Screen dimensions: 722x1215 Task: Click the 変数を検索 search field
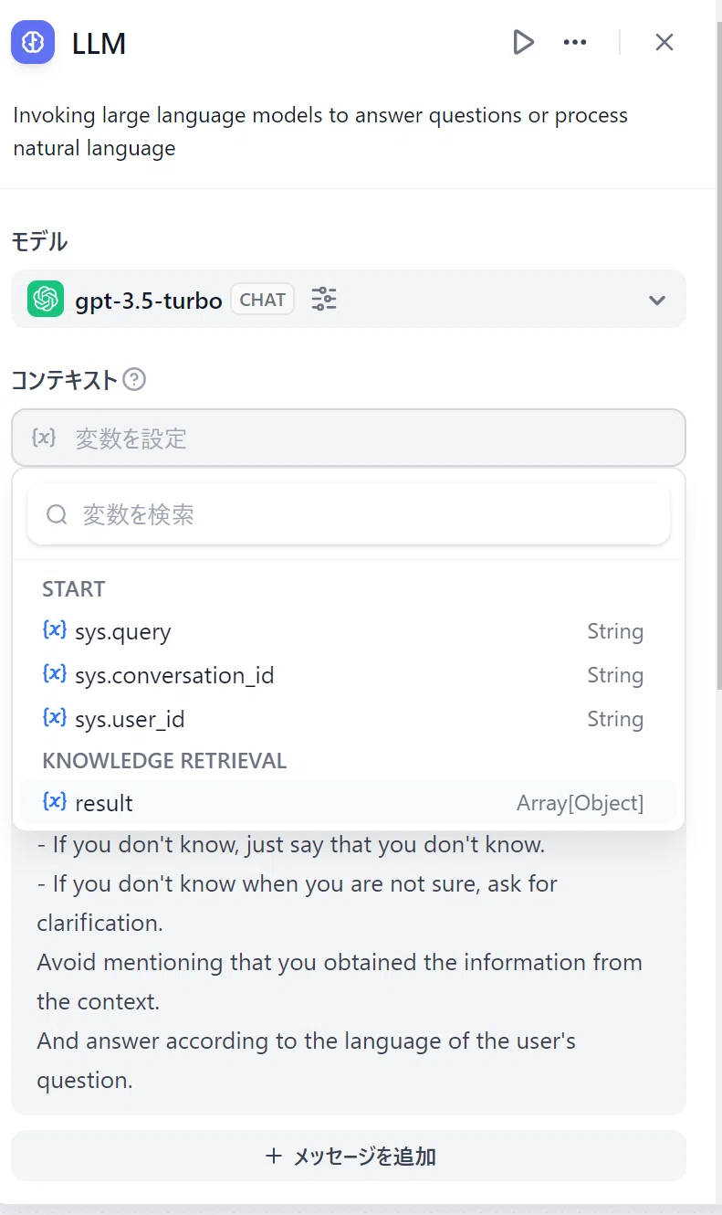click(349, 514)
